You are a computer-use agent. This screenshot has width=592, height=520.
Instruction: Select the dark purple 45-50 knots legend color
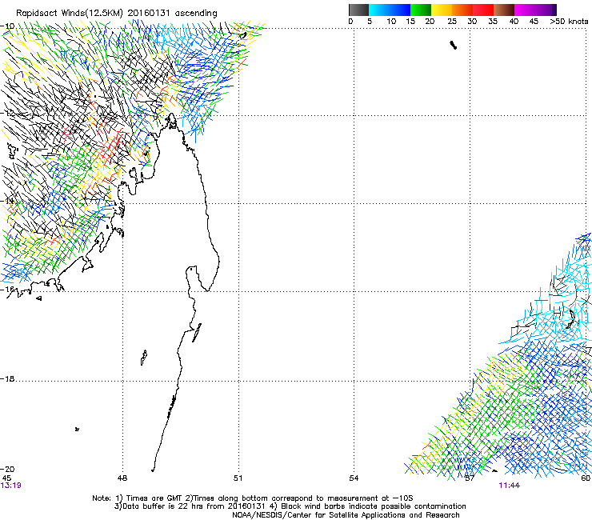point(546,10)
